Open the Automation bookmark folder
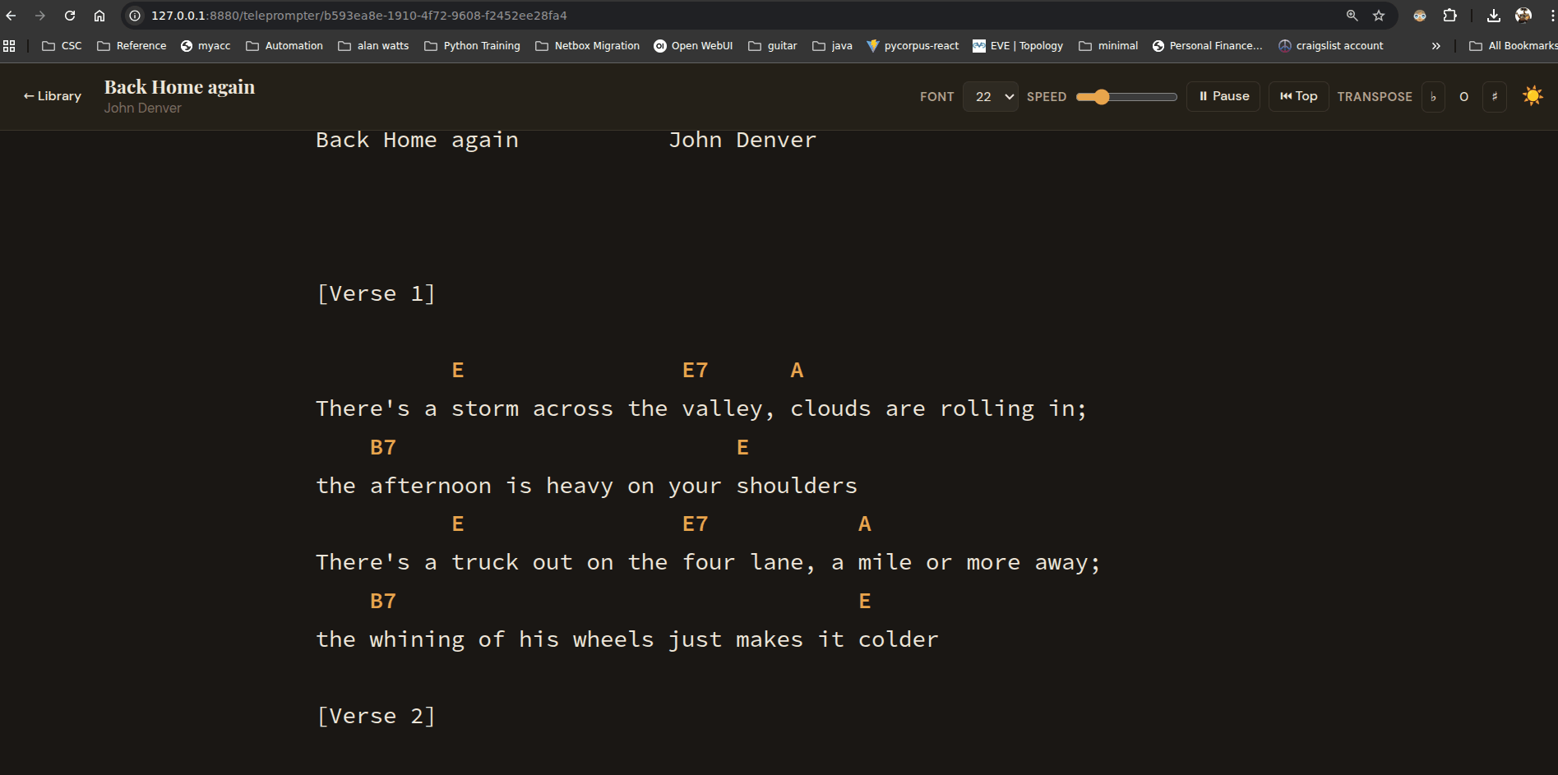 click(x=284, y=46)
